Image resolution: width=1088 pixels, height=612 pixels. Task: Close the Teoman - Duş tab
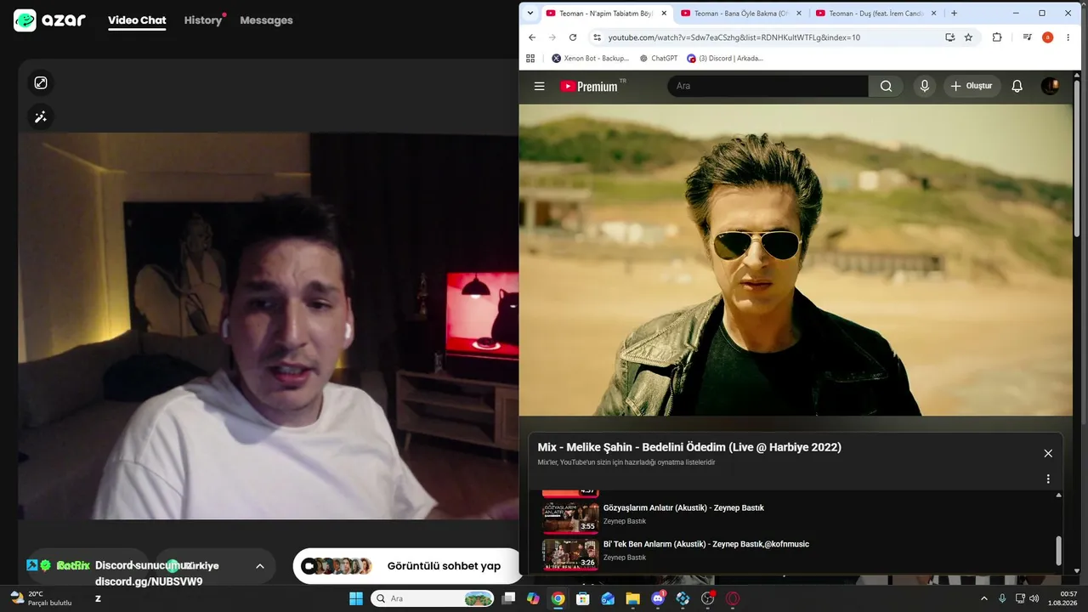coord(932,14)
